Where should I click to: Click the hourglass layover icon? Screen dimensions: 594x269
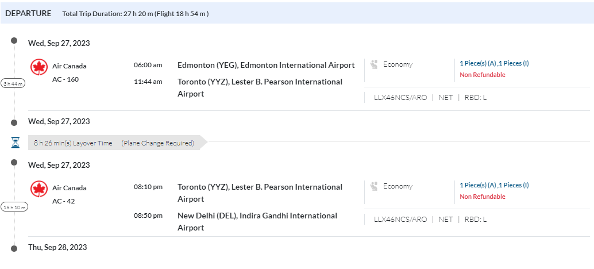point(16,143)
